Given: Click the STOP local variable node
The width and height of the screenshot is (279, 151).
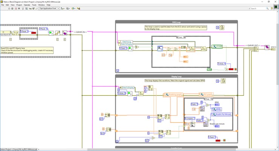Looking at the screenshot, I should coord(217,47).
